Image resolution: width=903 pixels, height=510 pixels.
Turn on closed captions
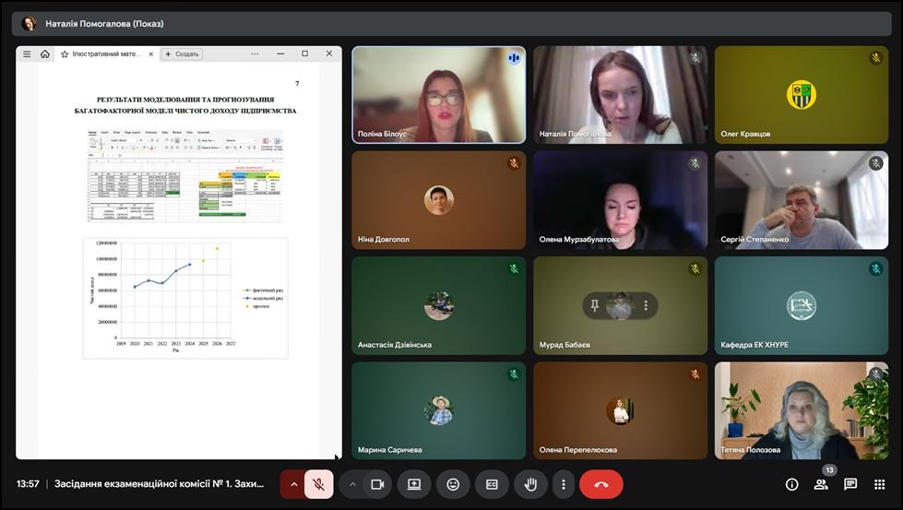492,484
